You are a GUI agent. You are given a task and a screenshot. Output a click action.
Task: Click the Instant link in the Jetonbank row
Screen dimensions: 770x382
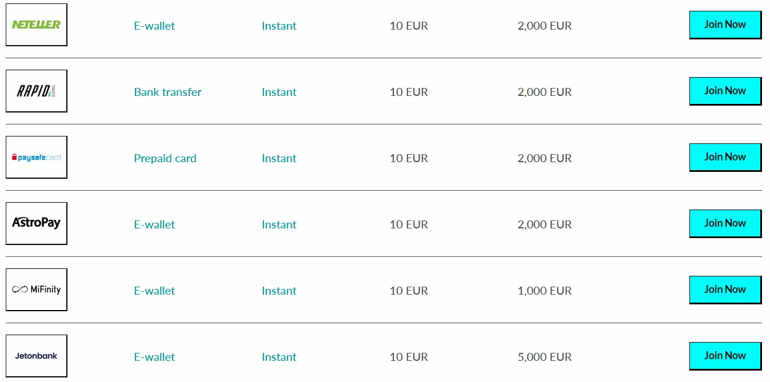click(279, 357)
